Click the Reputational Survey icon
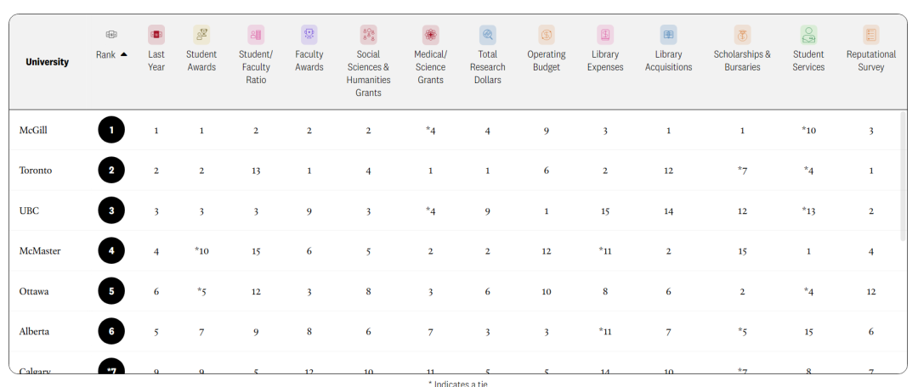The image size is (918, 387). click(870, 35)
